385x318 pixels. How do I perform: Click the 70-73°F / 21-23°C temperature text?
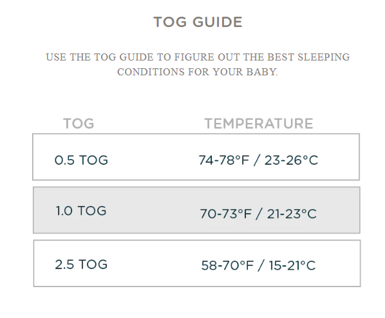point(258,214)
